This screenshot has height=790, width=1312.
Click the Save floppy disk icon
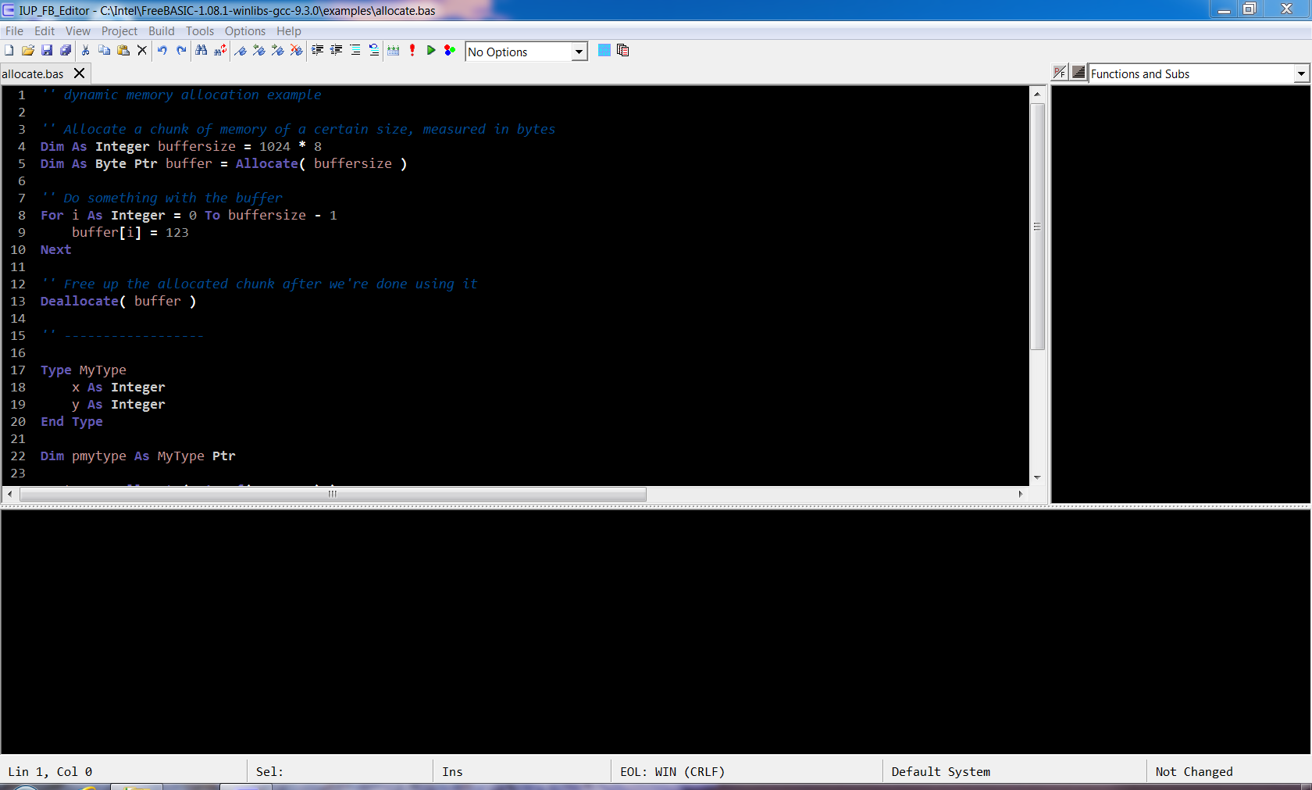[x=47, y=50]
